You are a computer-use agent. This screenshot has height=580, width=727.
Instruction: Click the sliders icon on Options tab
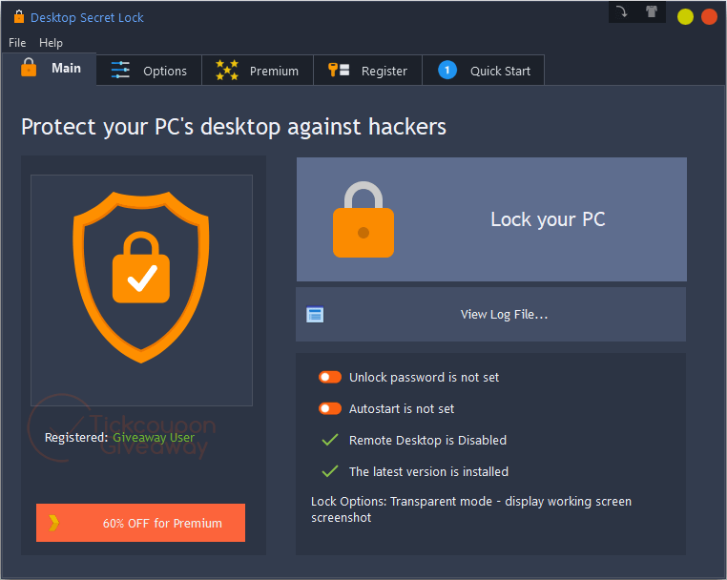click(120, 70)
